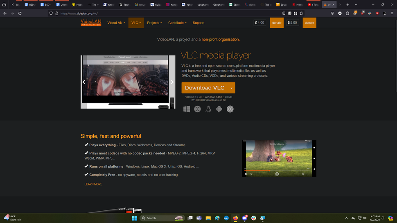Click the VLC carousel screenshot image
The width and height of the screenshot is (397, 223).
[128, 82]
